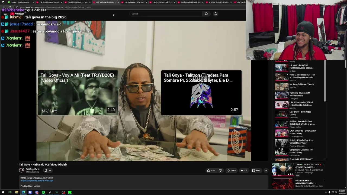Screen dimensions: 347x195
Task: Open options menu for Mix - HARDENRD
Action: point(325,181)
